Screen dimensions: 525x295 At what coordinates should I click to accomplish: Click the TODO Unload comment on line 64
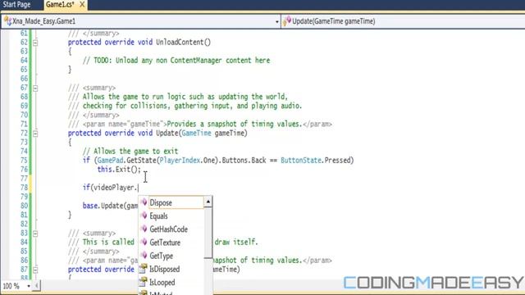click(x=176, y=61)
